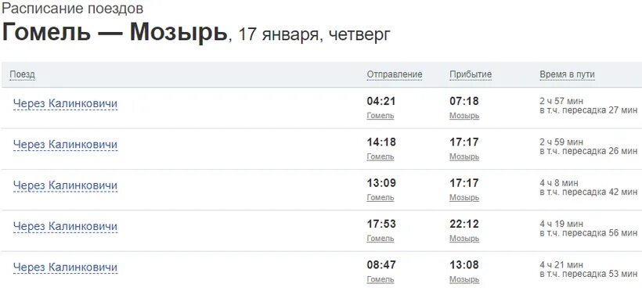Open Гомель station link under 08:47
Screen dimensions: 642x291
[381, 279]
